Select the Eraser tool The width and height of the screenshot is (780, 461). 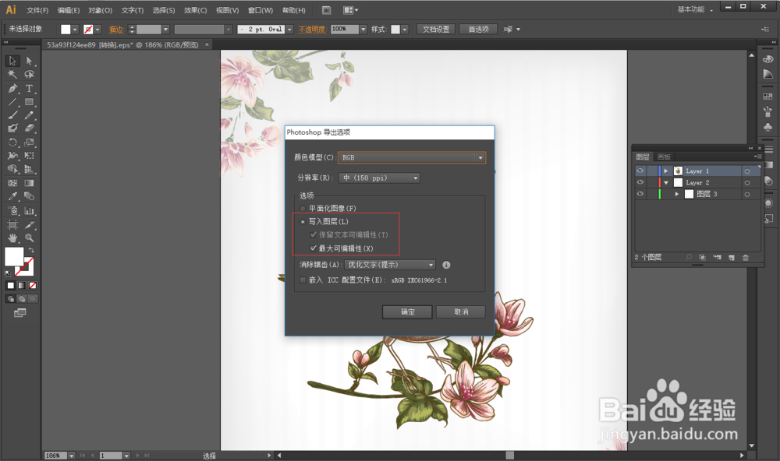[29, 127]
